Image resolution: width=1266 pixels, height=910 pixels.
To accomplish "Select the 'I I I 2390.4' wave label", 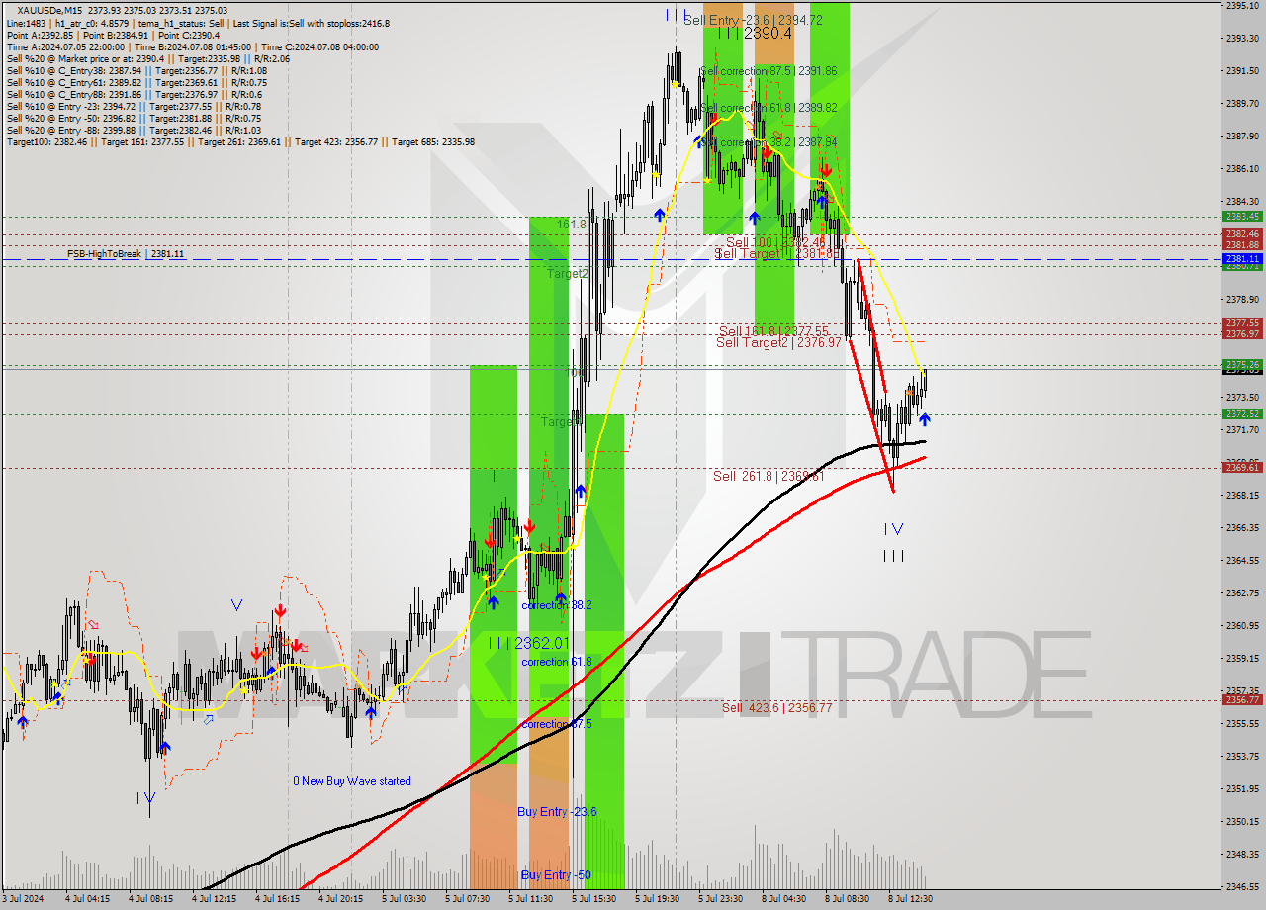I will tap(756, 34).
